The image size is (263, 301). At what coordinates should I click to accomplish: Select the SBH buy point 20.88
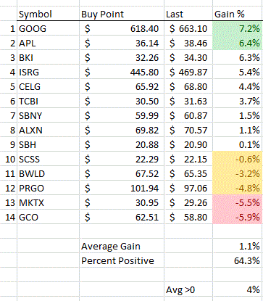[122, 144]
